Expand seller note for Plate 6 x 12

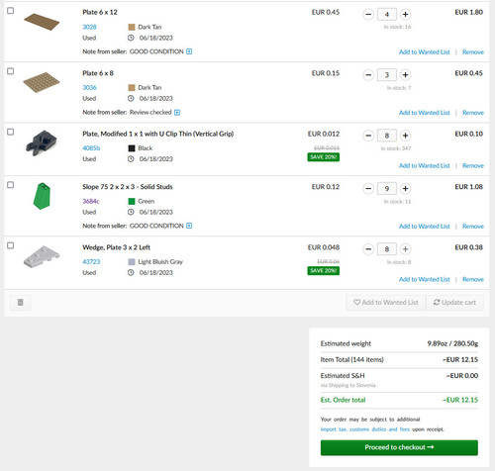click(x=189, y=51)
